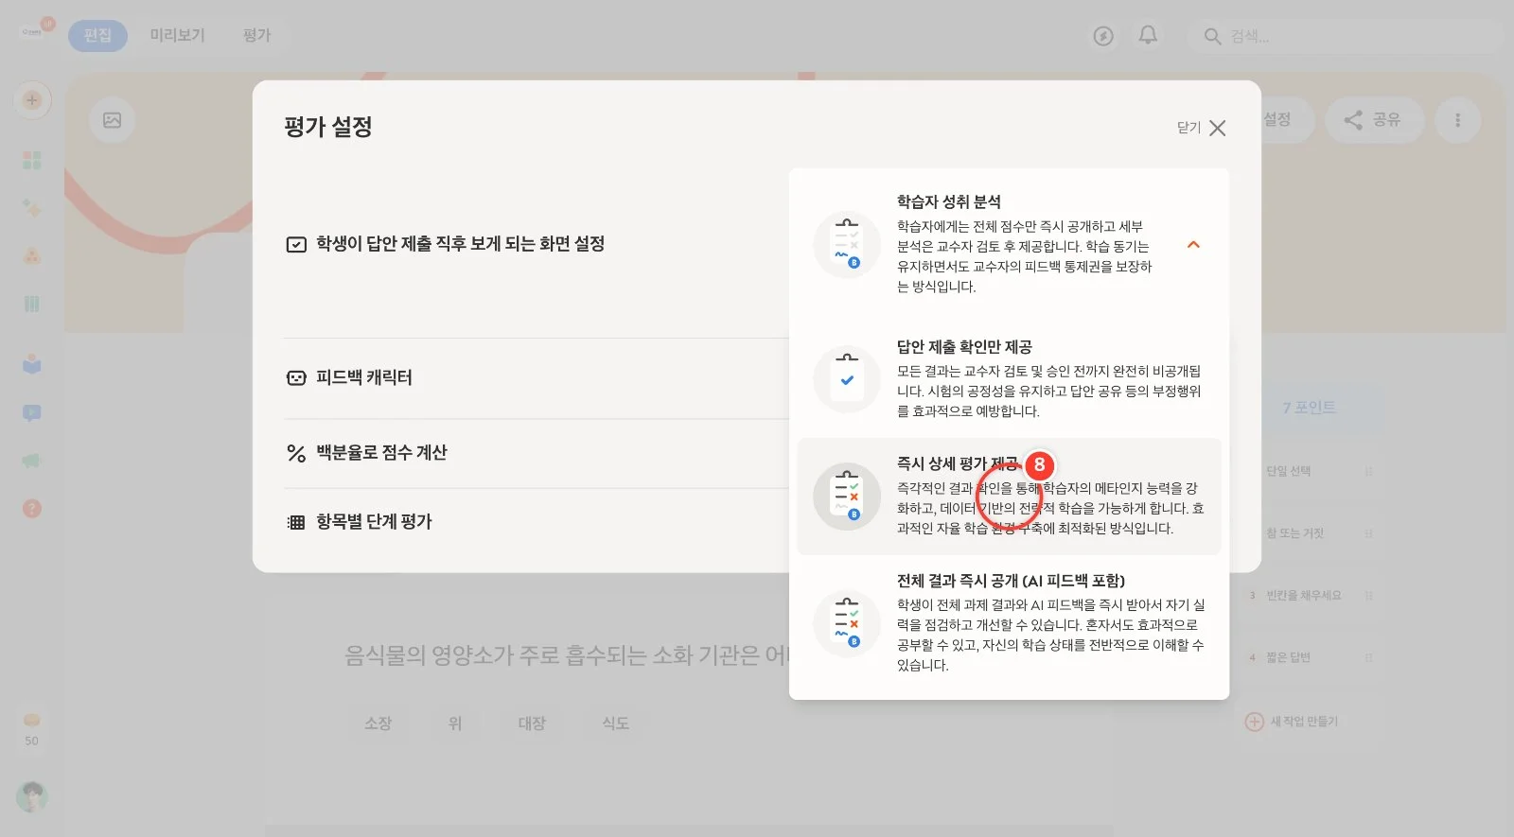Switch to the 편집 tab
Viewport: 1514px width, 837px height.
coord(97,35)
